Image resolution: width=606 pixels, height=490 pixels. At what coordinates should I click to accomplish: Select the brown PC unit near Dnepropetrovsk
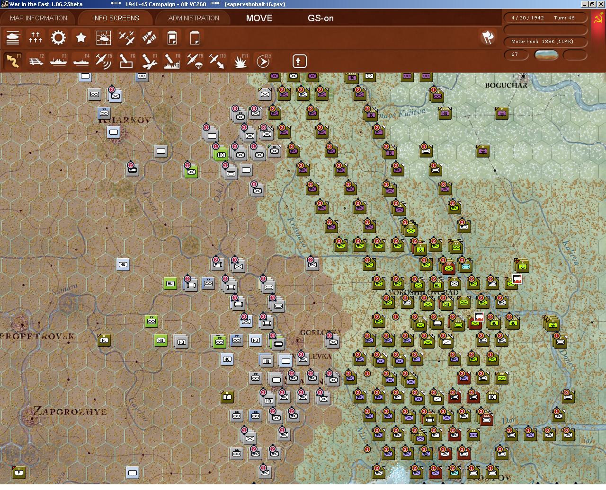point(104,340)
